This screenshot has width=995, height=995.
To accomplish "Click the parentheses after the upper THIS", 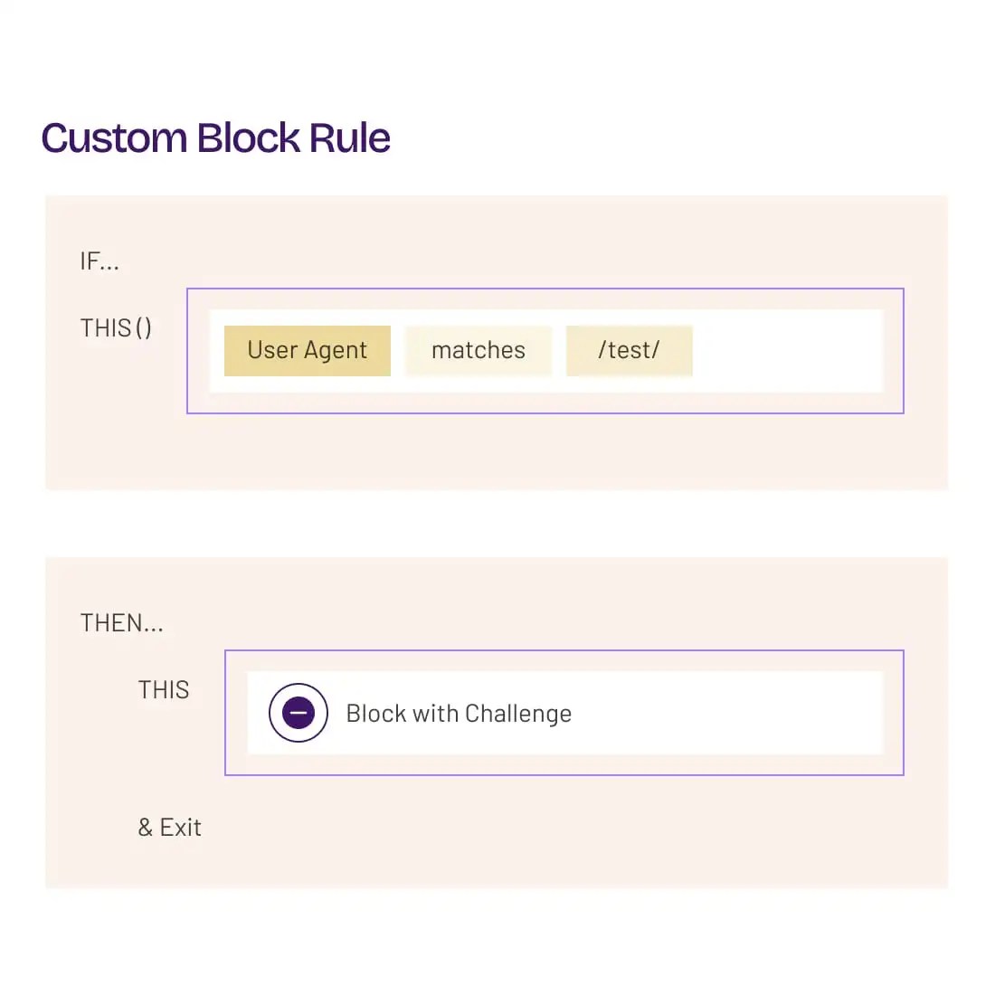I will pos(143,328).
